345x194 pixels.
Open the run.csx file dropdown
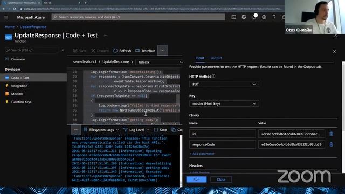pyautogui.click(x=159, y=63)
